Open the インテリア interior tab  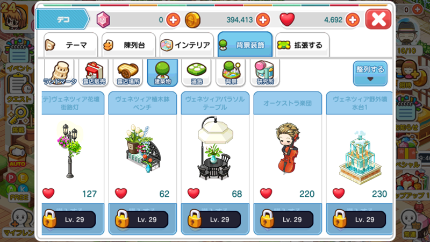coord(187,45)
